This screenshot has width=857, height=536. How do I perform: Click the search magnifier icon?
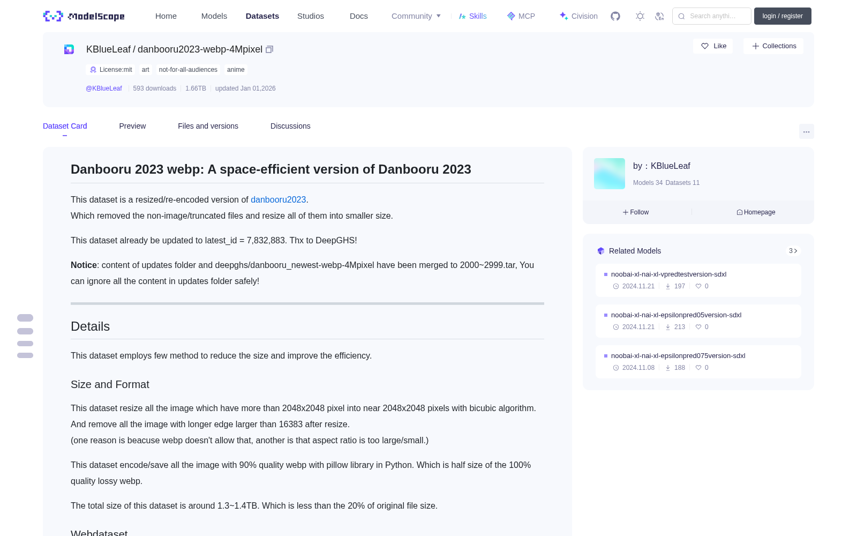681,16
